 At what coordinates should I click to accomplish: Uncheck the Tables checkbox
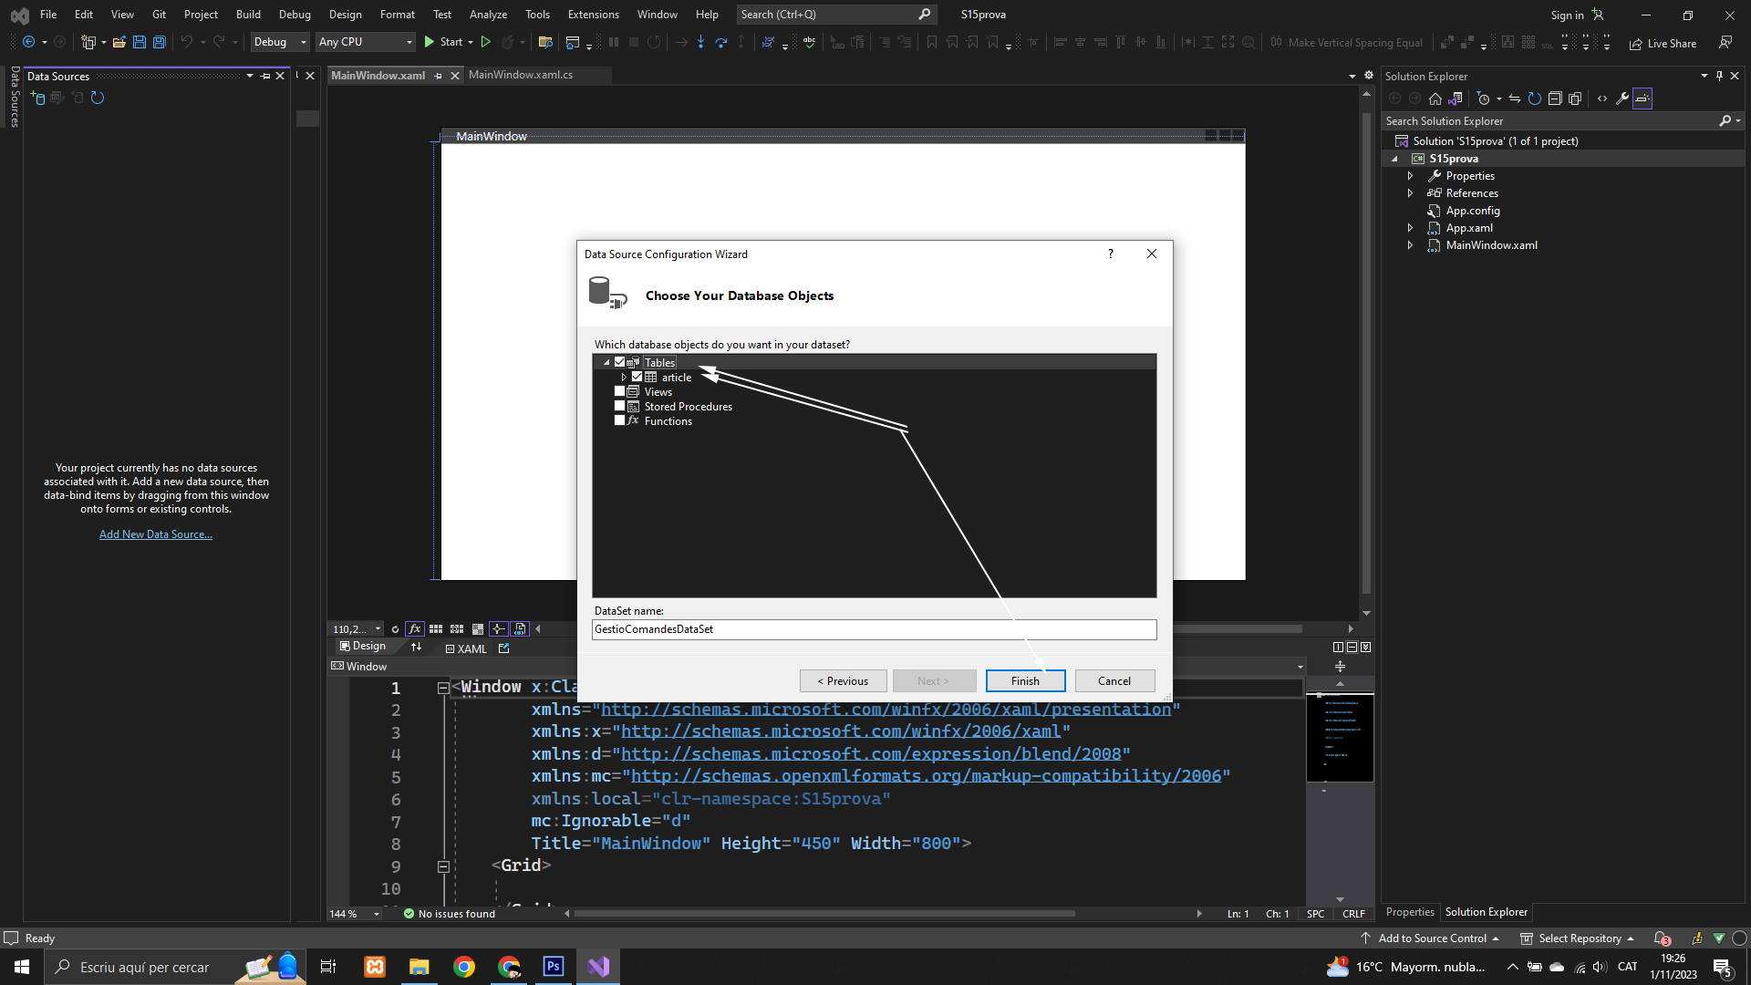(x=620, y=362)
